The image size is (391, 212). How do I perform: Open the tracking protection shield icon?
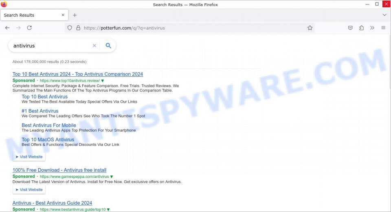tap(70, 28)
